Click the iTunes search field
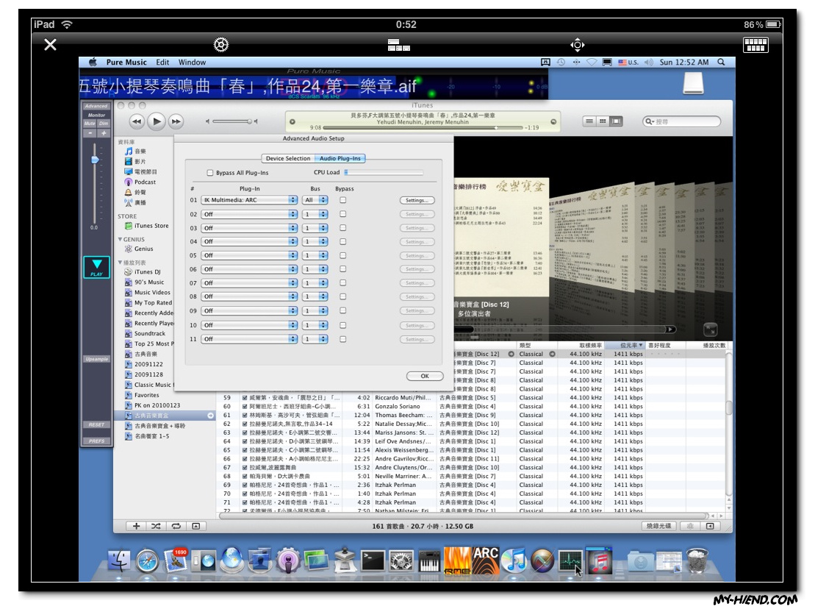 (681, 121)
